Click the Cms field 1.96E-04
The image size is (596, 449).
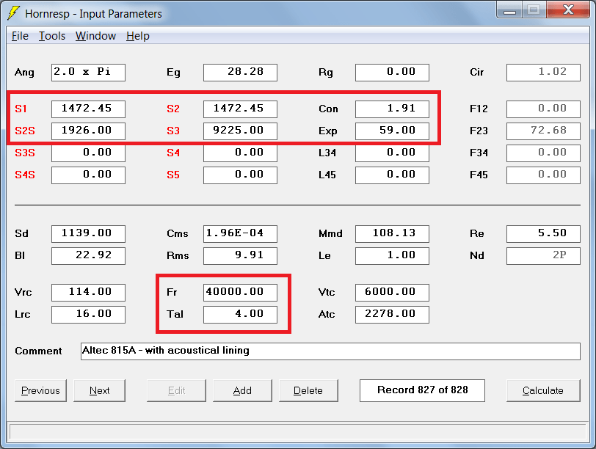(240, 233)
